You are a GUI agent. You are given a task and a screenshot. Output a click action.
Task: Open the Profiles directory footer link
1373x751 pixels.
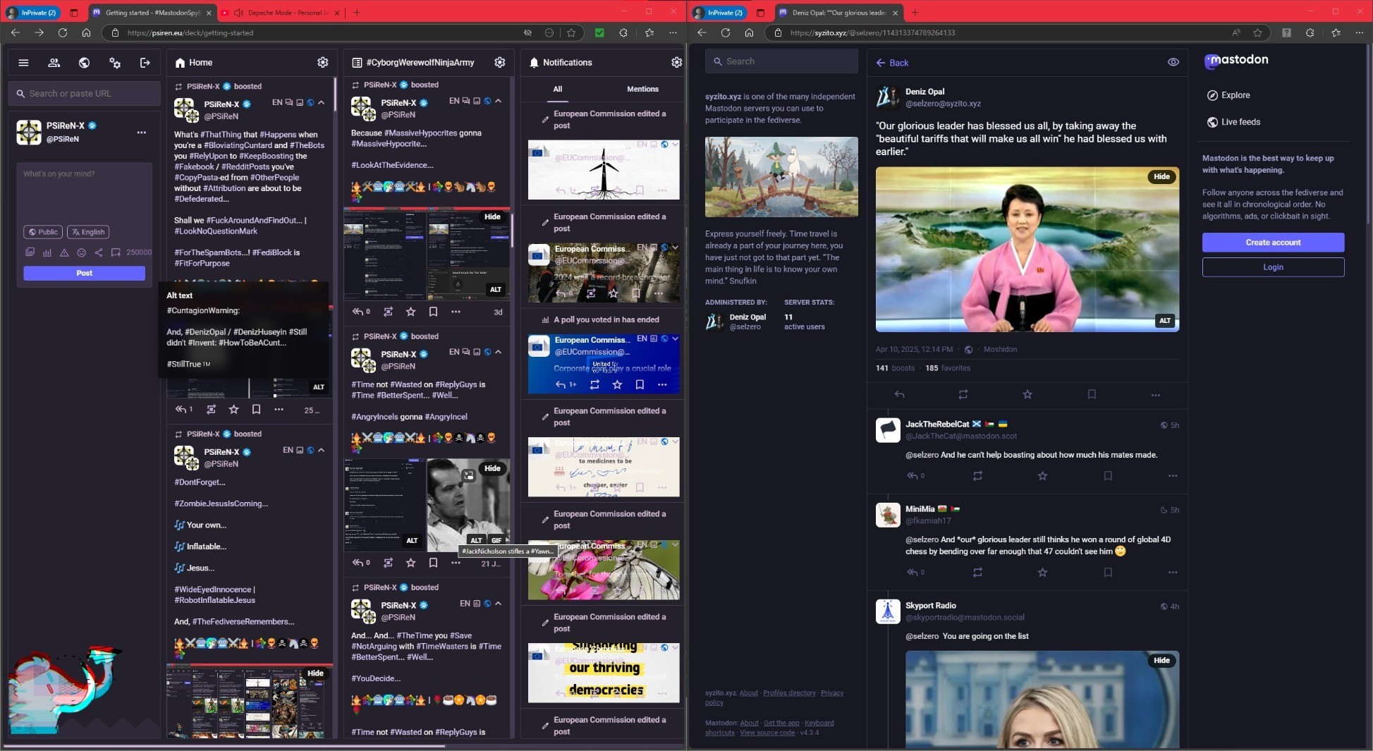pos(789,693)
